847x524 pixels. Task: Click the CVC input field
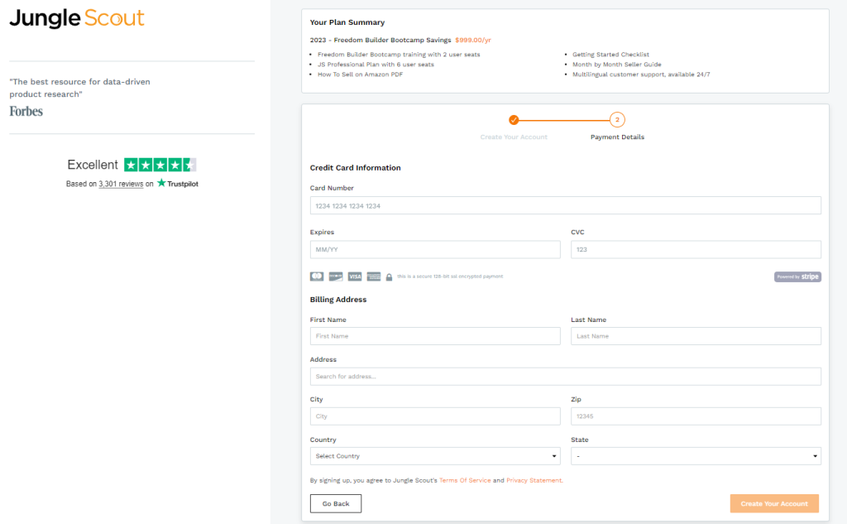(696, 249)
